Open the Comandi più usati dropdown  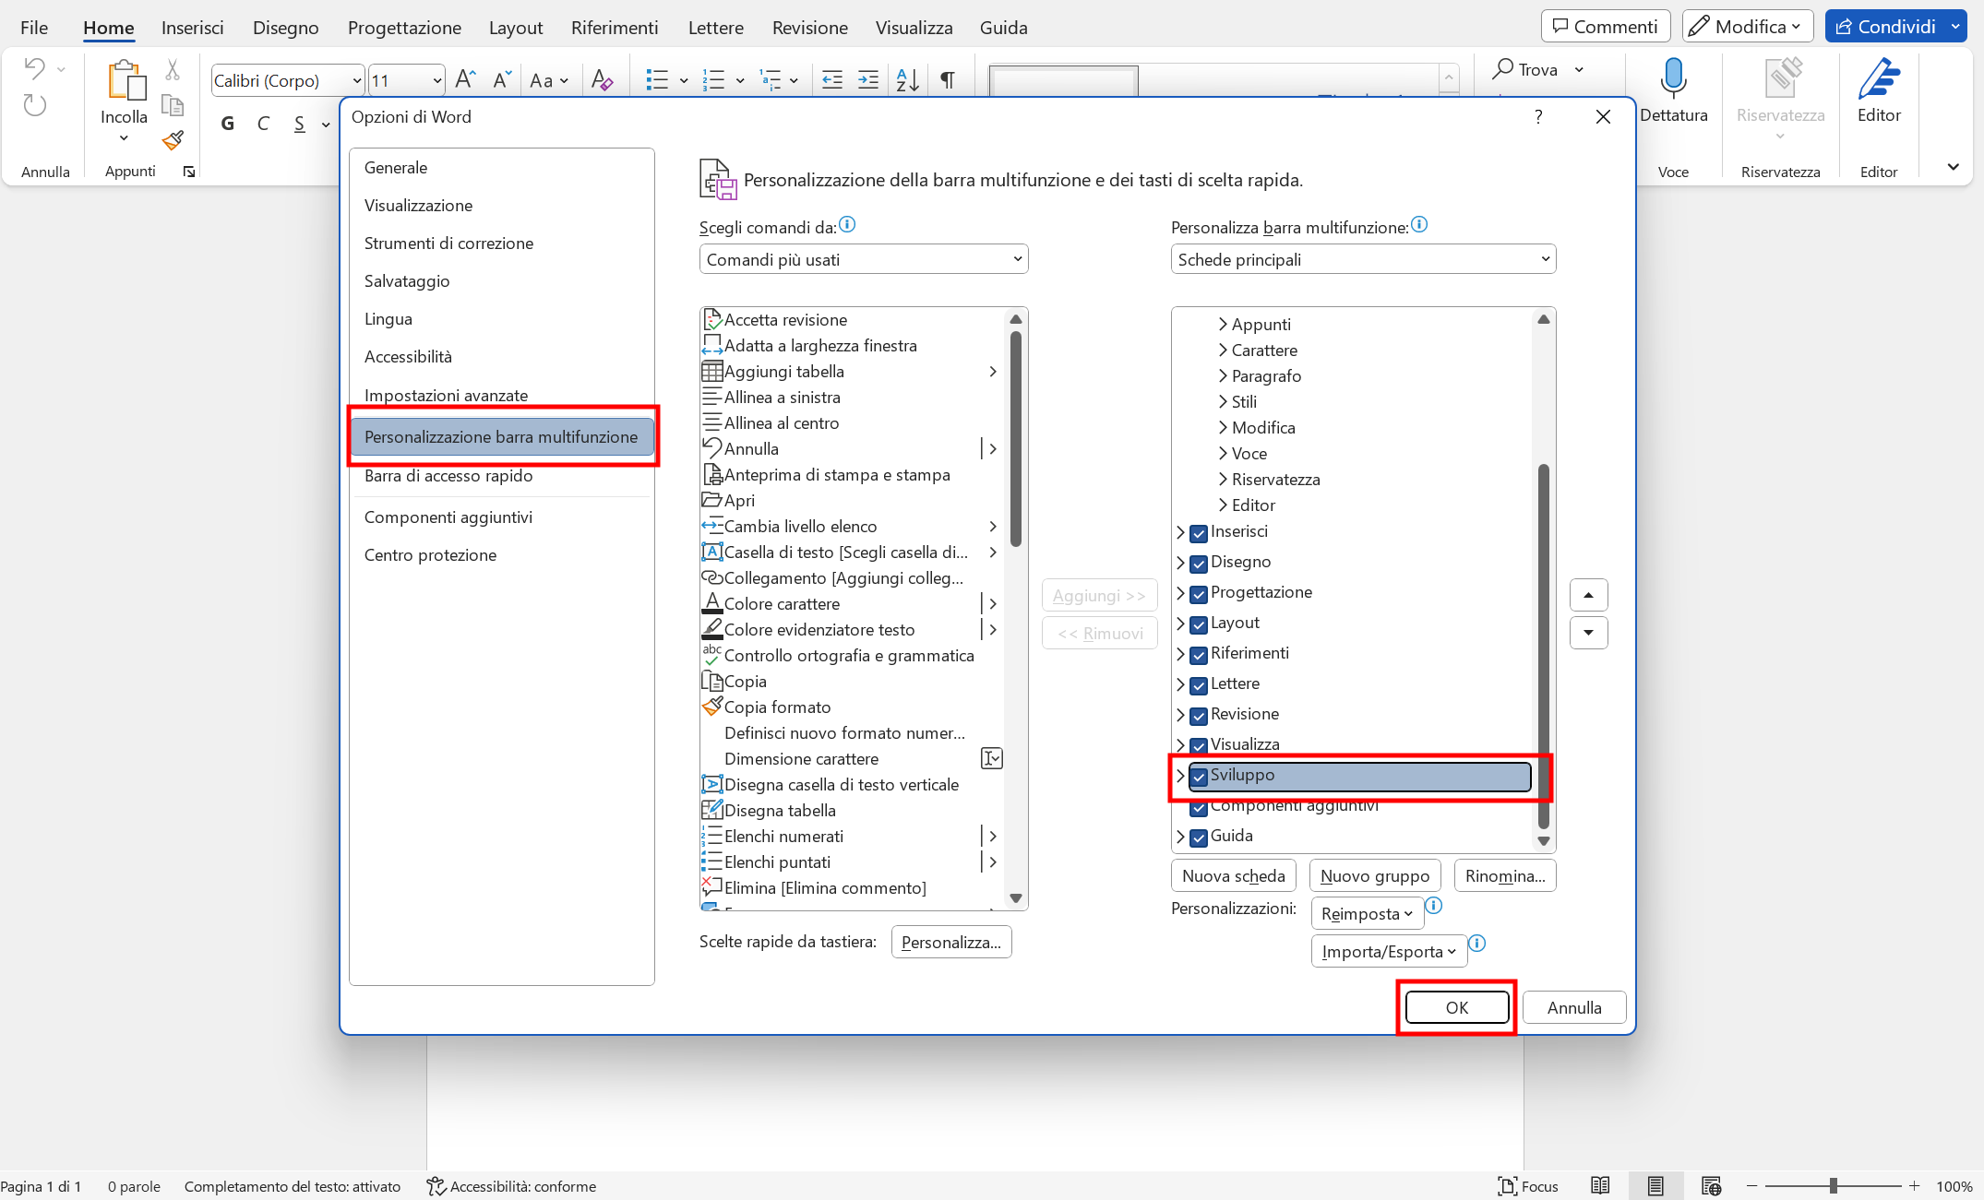(x=863, y=258)
